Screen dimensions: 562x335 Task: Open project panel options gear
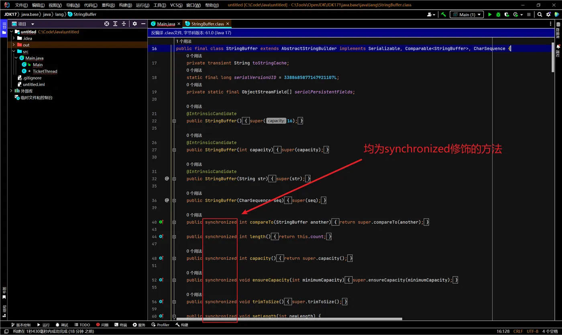[x=135, y=24]
